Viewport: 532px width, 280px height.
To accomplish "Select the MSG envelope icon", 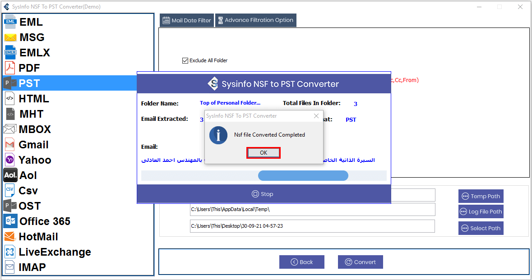I will coord(10,37).
